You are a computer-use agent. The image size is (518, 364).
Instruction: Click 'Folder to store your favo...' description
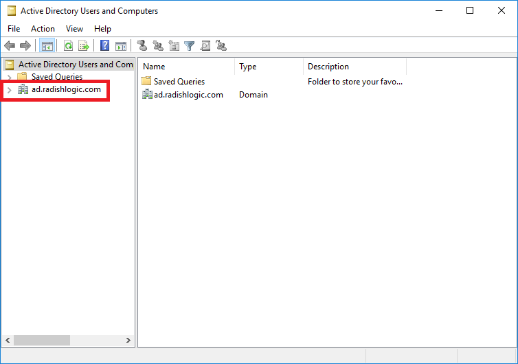coord(355,82)
